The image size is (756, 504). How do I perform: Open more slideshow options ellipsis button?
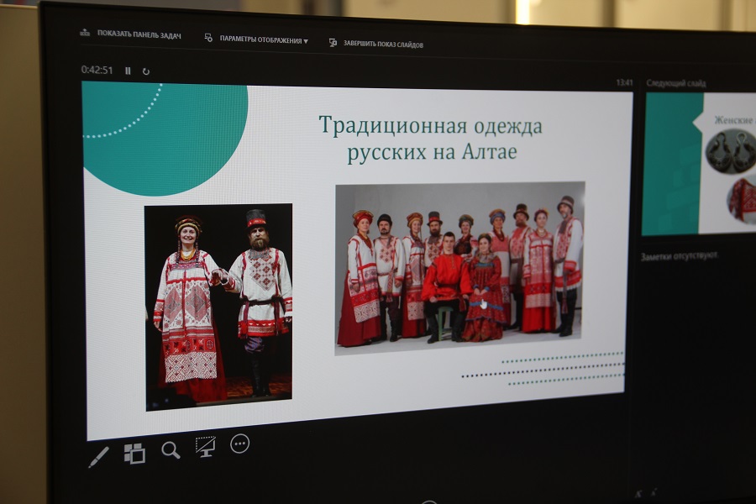[240, 444]
